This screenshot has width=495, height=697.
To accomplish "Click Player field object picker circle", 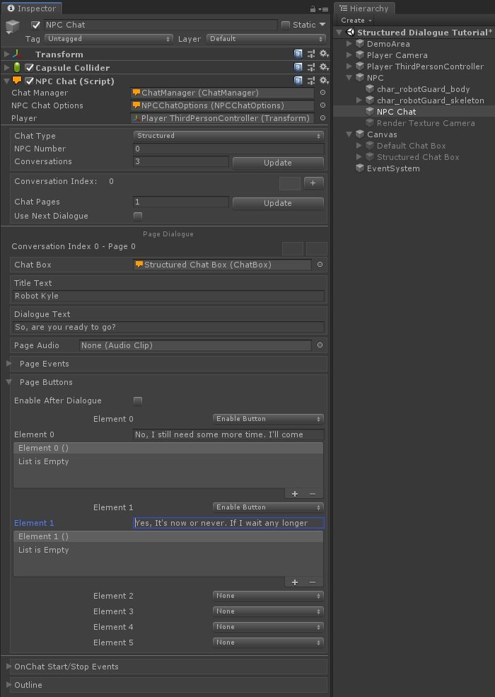I will [322, 117].
